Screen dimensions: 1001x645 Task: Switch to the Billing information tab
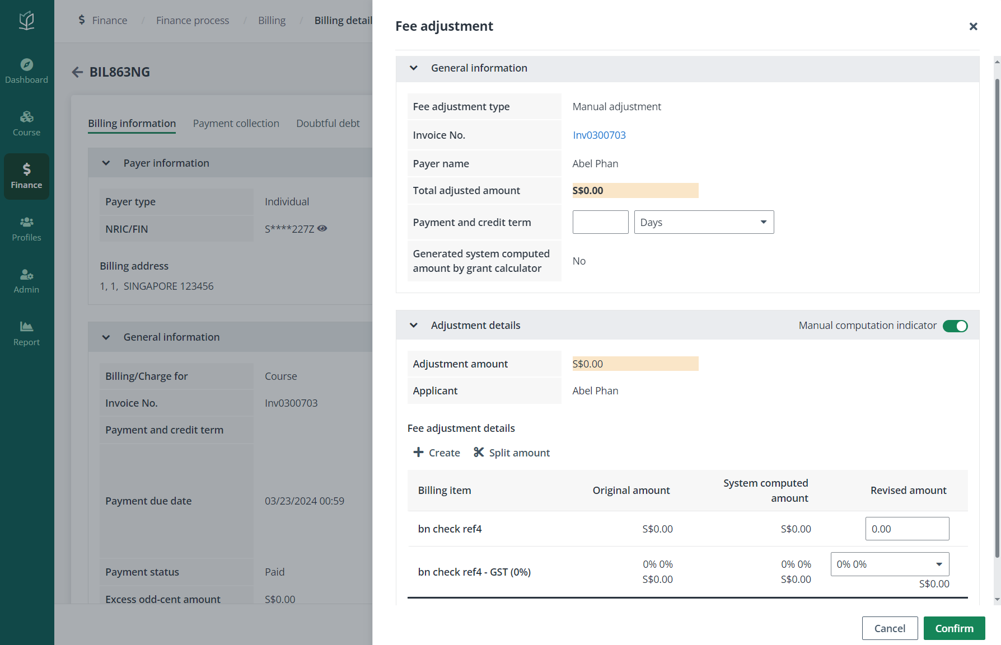(x=132, y=124)
